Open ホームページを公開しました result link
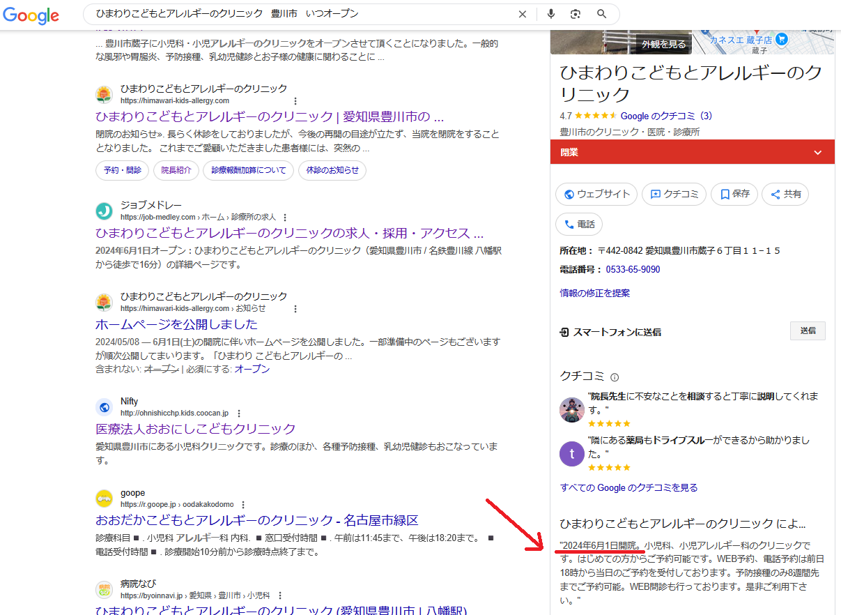Viewport: 841px width, 615px height. click(176, 324)
